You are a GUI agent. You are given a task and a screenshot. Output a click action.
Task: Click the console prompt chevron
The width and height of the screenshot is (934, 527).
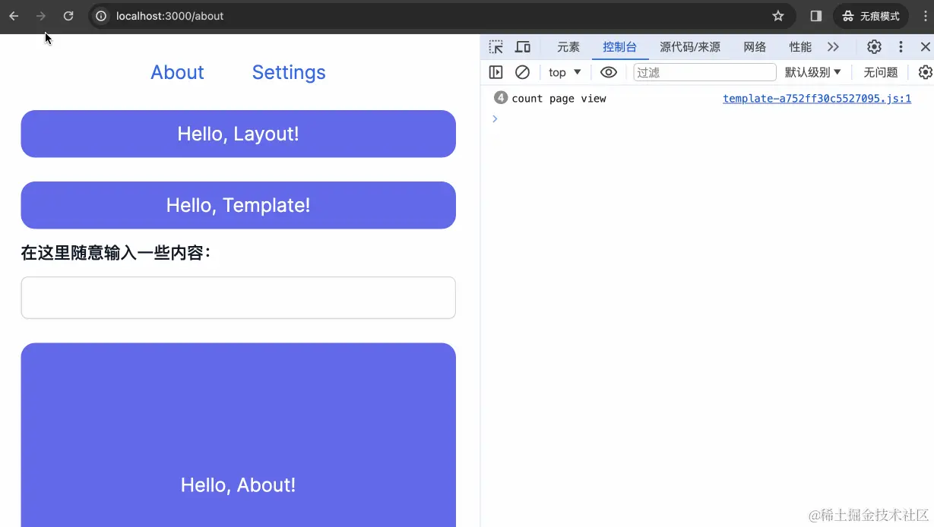pos(495,118)
